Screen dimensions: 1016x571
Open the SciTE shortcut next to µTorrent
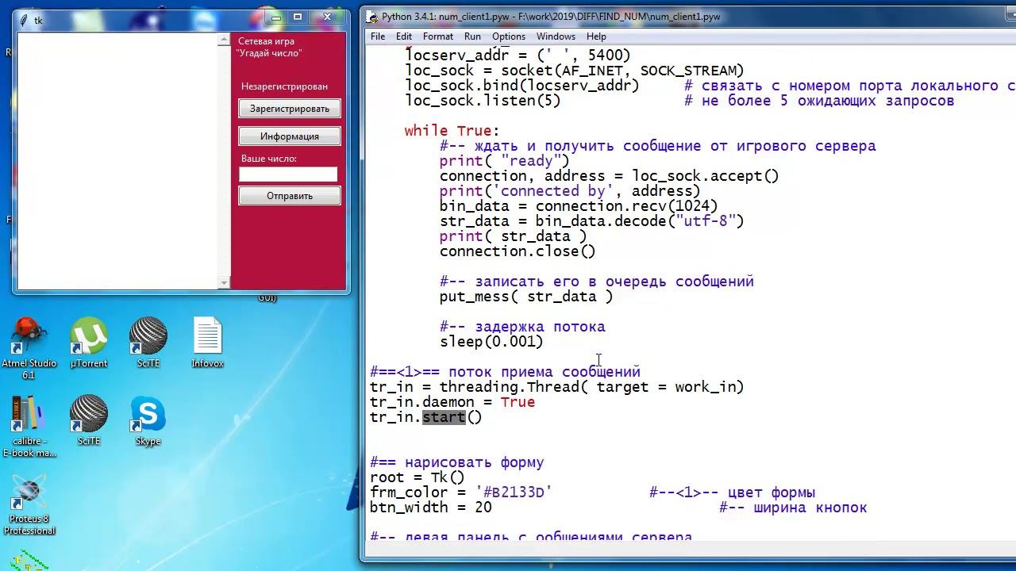pos(148,343)
